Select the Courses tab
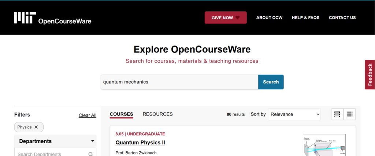 coord(121,114)
